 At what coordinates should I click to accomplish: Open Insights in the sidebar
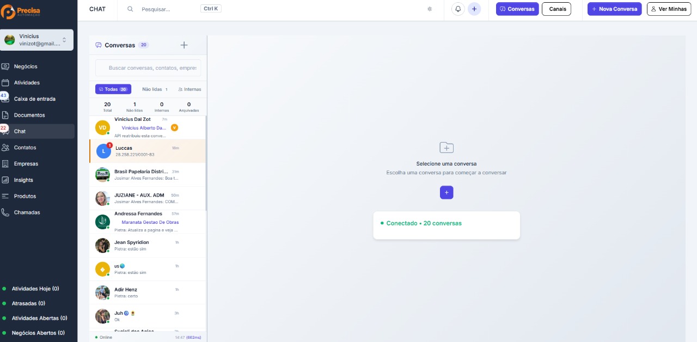(x=23, y=180)
